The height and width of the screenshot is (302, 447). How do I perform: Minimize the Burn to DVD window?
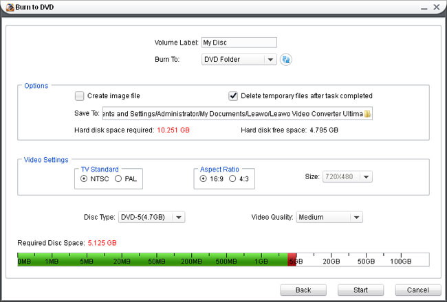[424, 8]
